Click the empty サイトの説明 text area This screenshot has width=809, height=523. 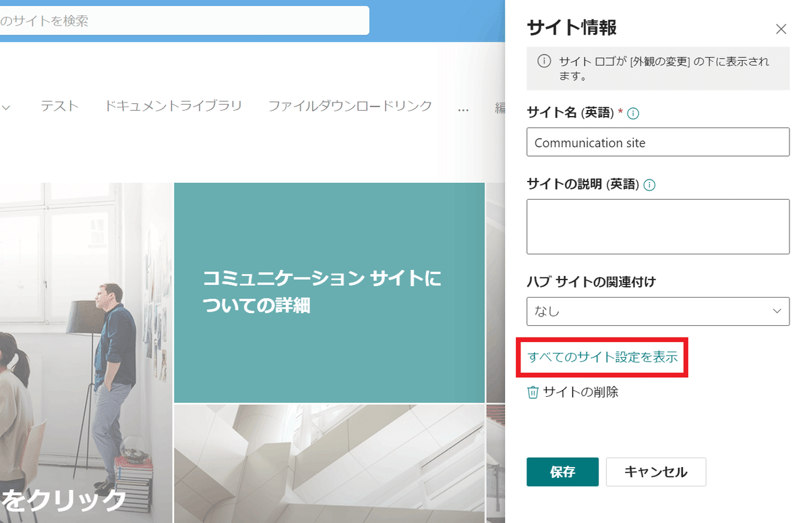(x=658, y=227)
